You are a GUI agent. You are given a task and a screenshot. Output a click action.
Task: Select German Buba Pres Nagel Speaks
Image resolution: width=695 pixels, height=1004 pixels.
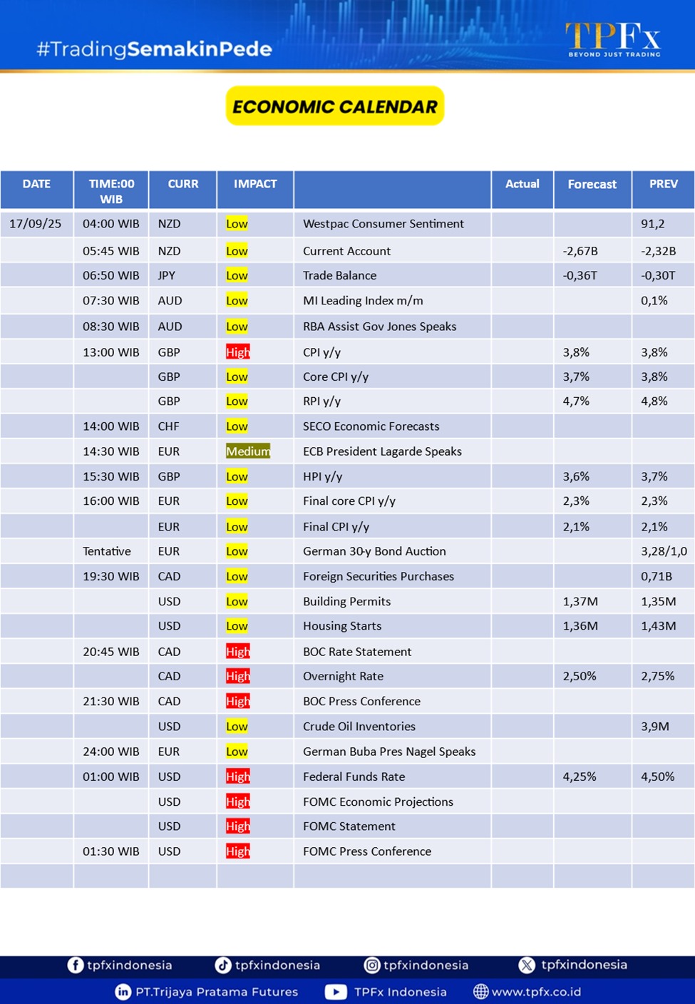389,752
